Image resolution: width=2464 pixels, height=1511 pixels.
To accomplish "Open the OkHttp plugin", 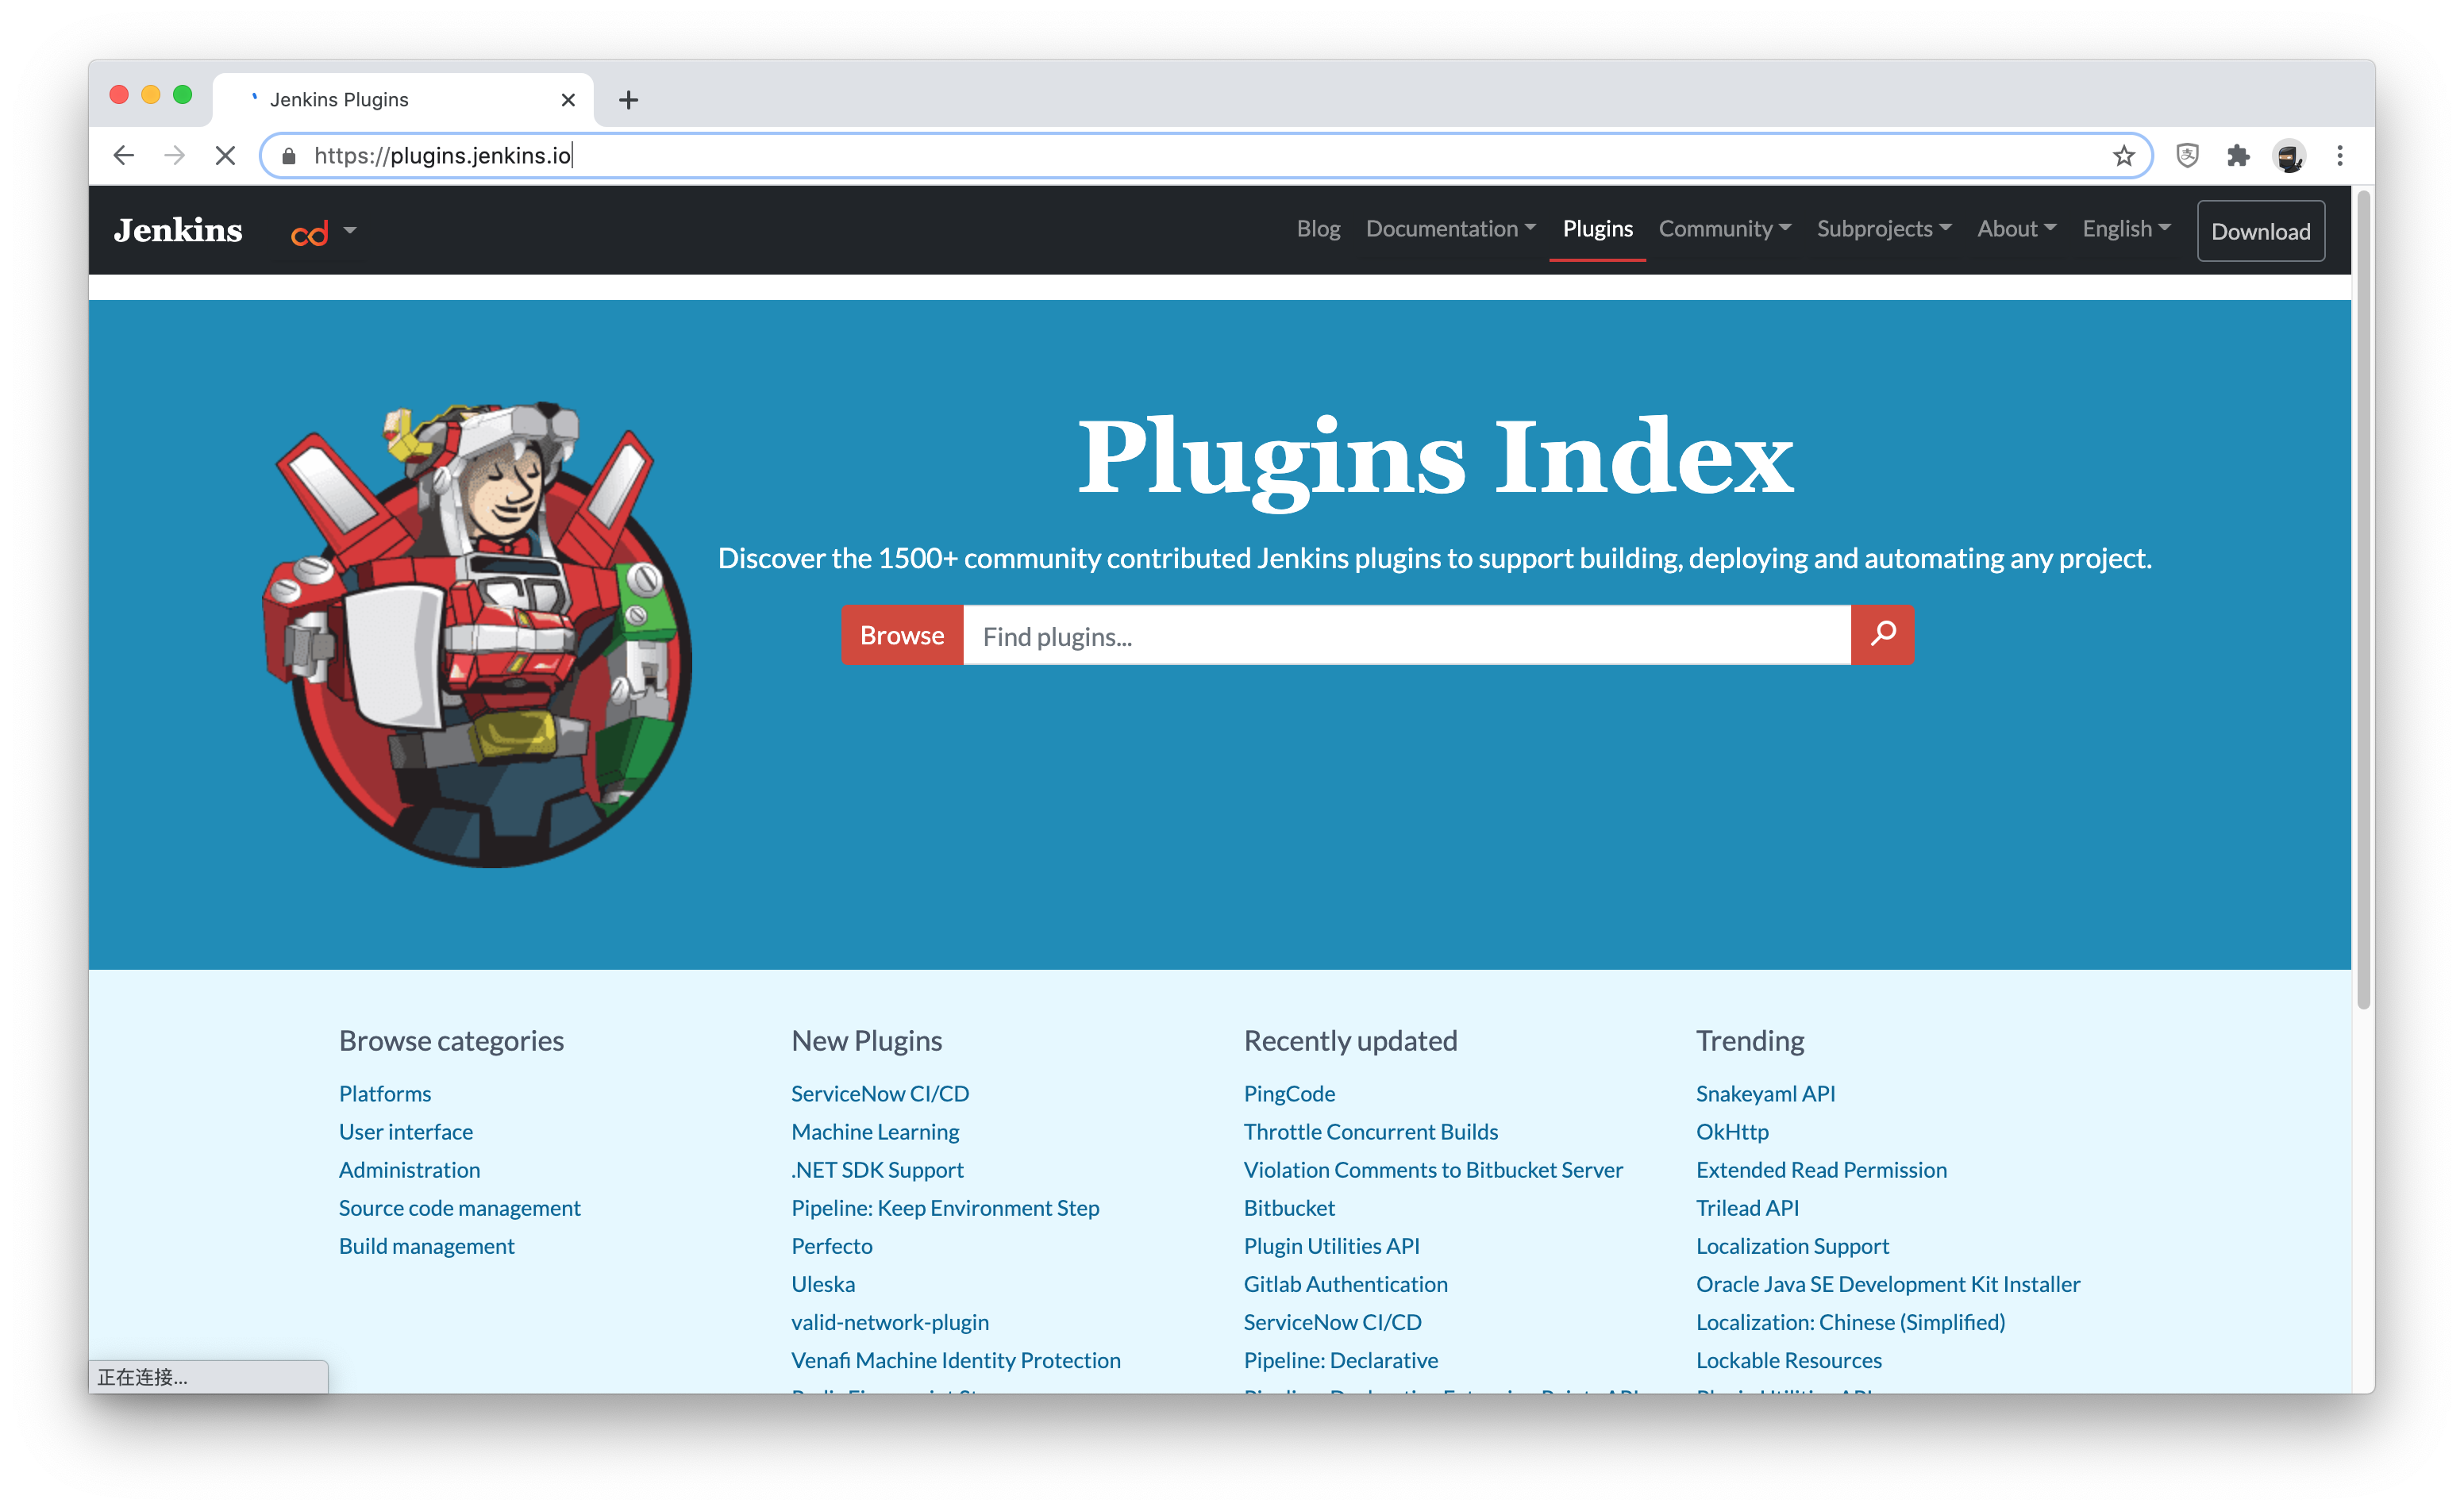I will [1732, 1131].
